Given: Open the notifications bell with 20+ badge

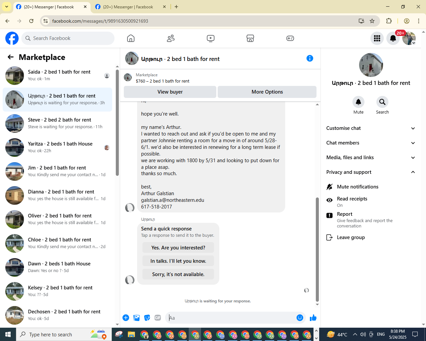Looking at the screenshot, I should point(393,38).
